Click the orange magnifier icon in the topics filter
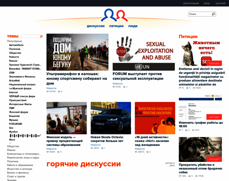Viewport: 229px width, 181px height. click(41, 36)
